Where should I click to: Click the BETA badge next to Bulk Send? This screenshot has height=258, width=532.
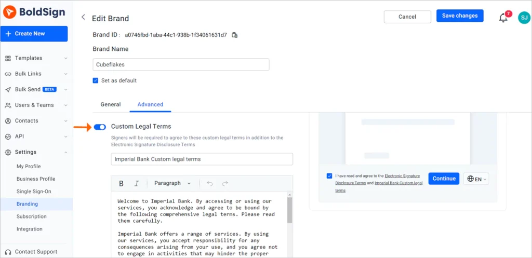(49, 89)
